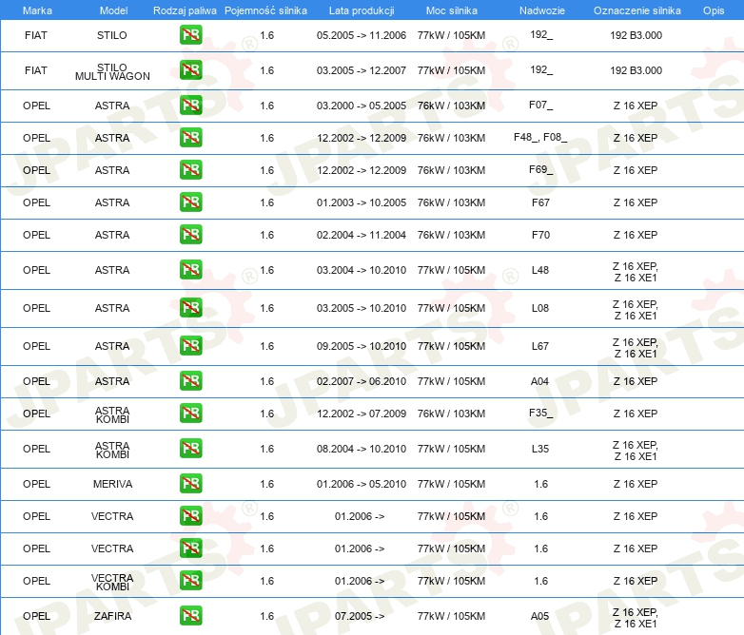Click the date range 09.2005 -> 10.2010
The height and width of the screenshot is (635, 744).
pos(362,346)
